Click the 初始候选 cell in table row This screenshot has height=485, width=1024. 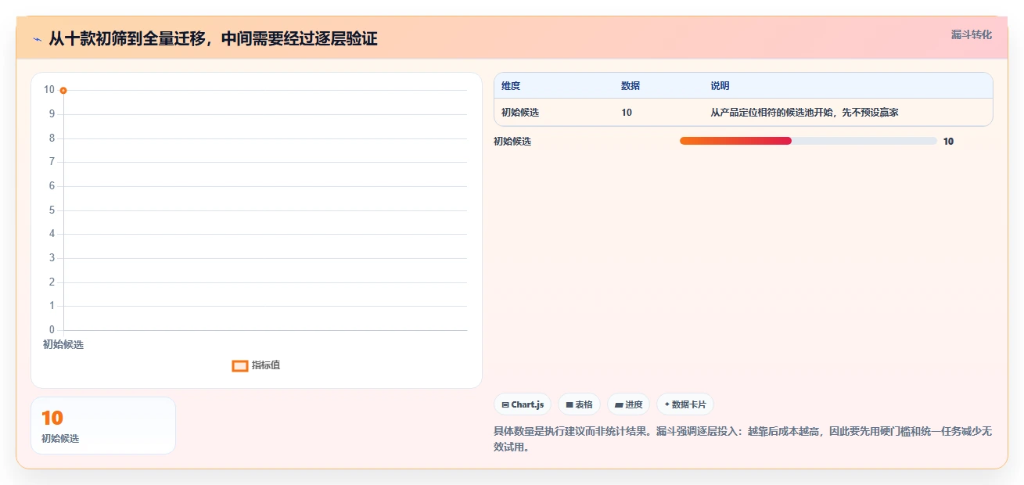click(x=520, y=113)
